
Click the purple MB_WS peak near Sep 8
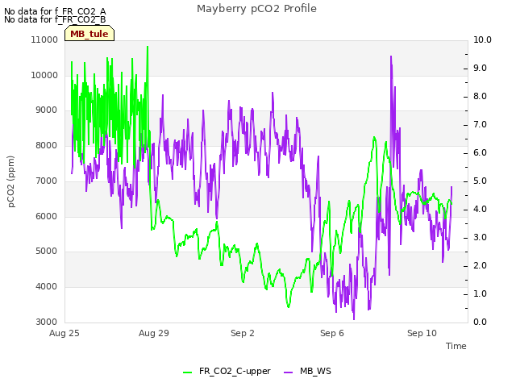[x=391, y=56]
